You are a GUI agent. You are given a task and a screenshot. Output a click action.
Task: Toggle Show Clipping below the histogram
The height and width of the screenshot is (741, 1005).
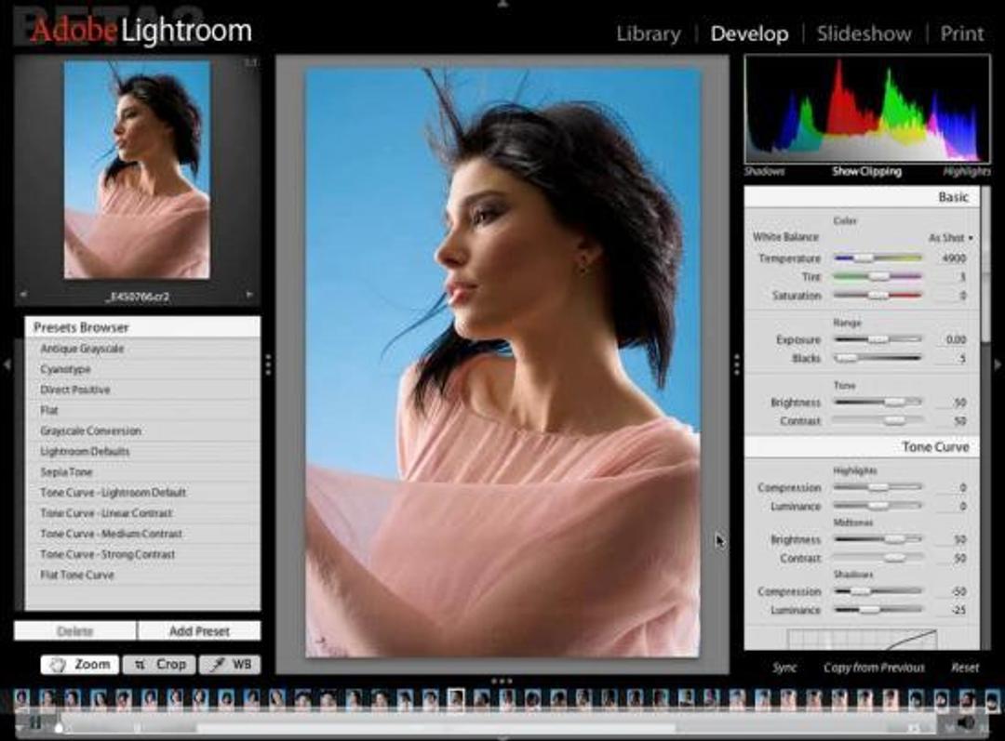(x=867, y=172)
